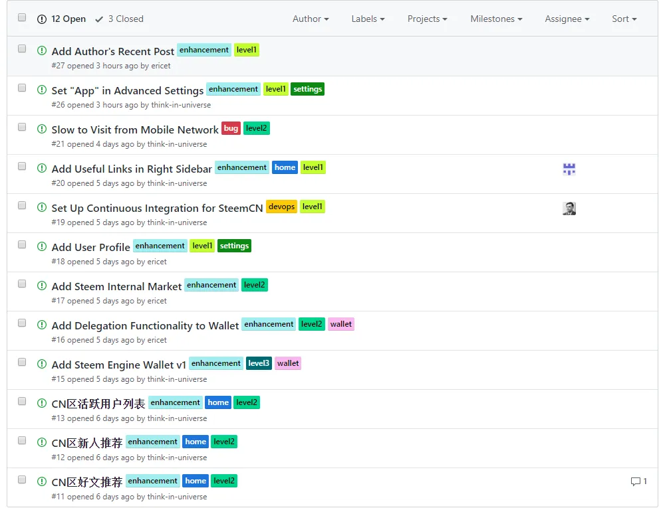This screenshot has width=659, height=508.
Task: Click open issue icon for Add Steem Internal Market
Action: point(42,286)
